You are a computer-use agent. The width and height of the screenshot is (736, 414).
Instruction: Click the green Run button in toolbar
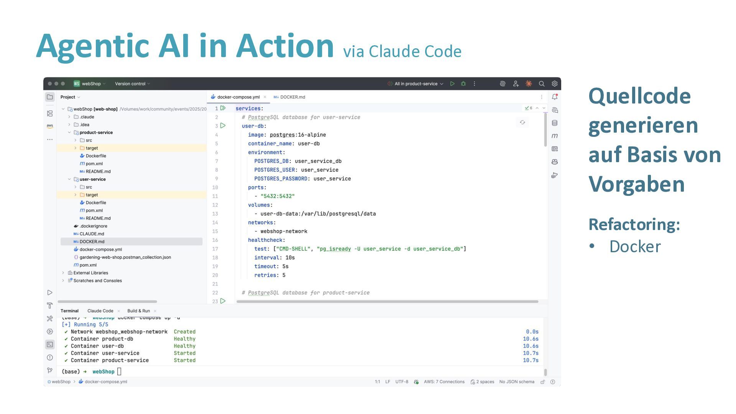(x=452, y=84)
